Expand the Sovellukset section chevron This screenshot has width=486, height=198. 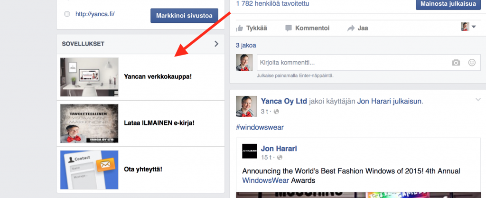216,44
